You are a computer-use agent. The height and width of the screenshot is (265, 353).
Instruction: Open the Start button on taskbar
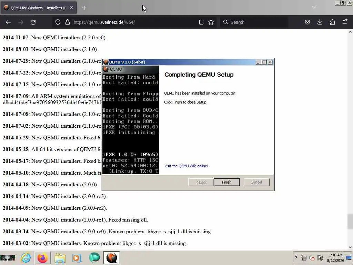pos(8,257)
